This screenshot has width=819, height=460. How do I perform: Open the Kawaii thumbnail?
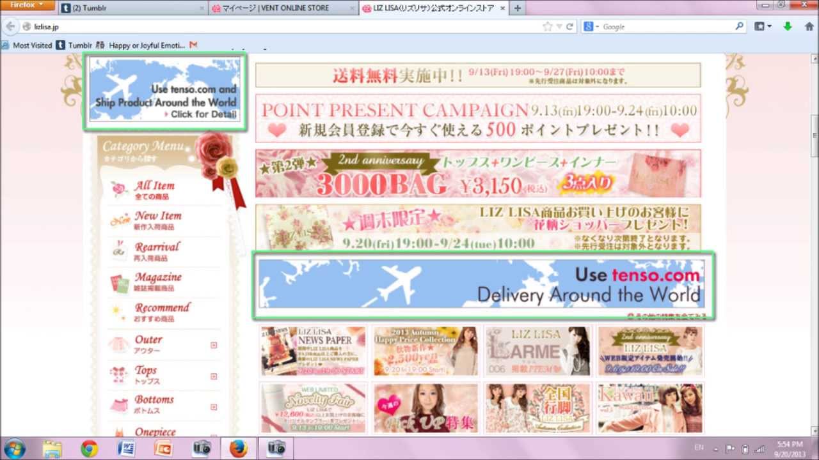pos(650,408)
